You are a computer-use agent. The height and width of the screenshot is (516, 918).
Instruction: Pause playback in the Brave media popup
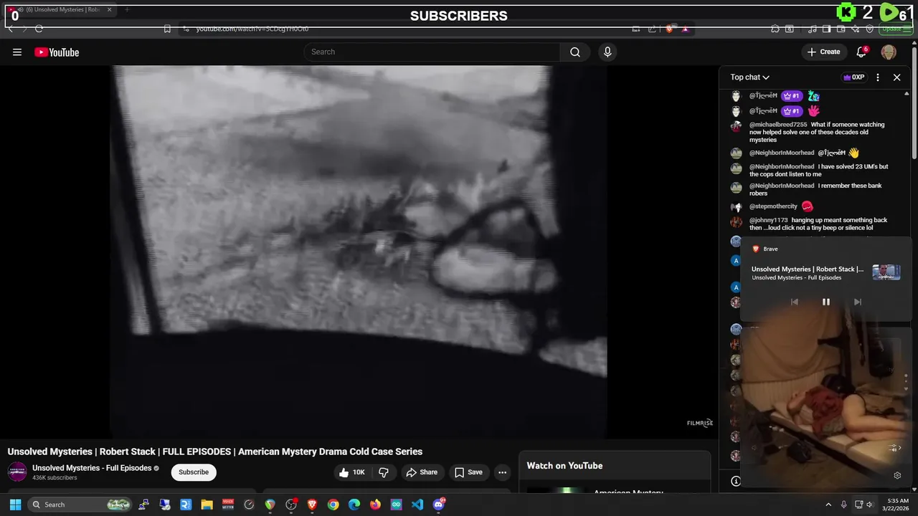[x=825, y=302]
